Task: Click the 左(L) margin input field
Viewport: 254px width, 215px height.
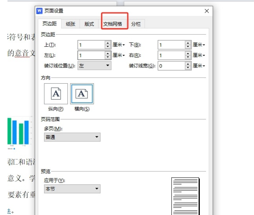Action: (91, 56)
